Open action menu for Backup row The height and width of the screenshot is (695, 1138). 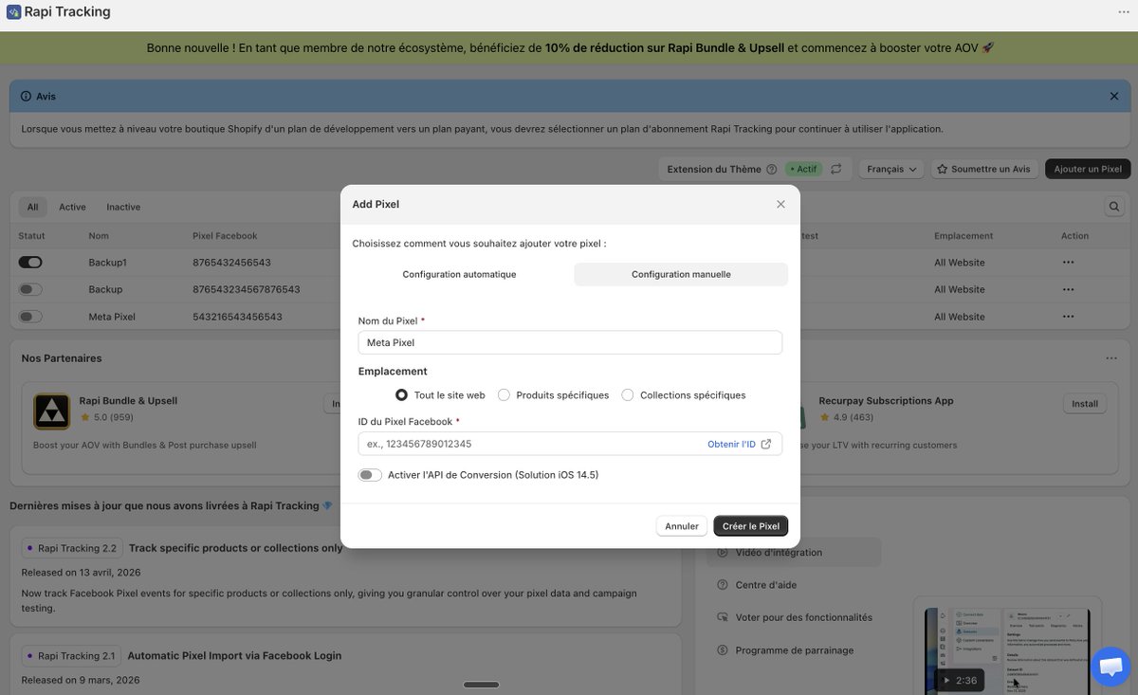coord(1069,289)
